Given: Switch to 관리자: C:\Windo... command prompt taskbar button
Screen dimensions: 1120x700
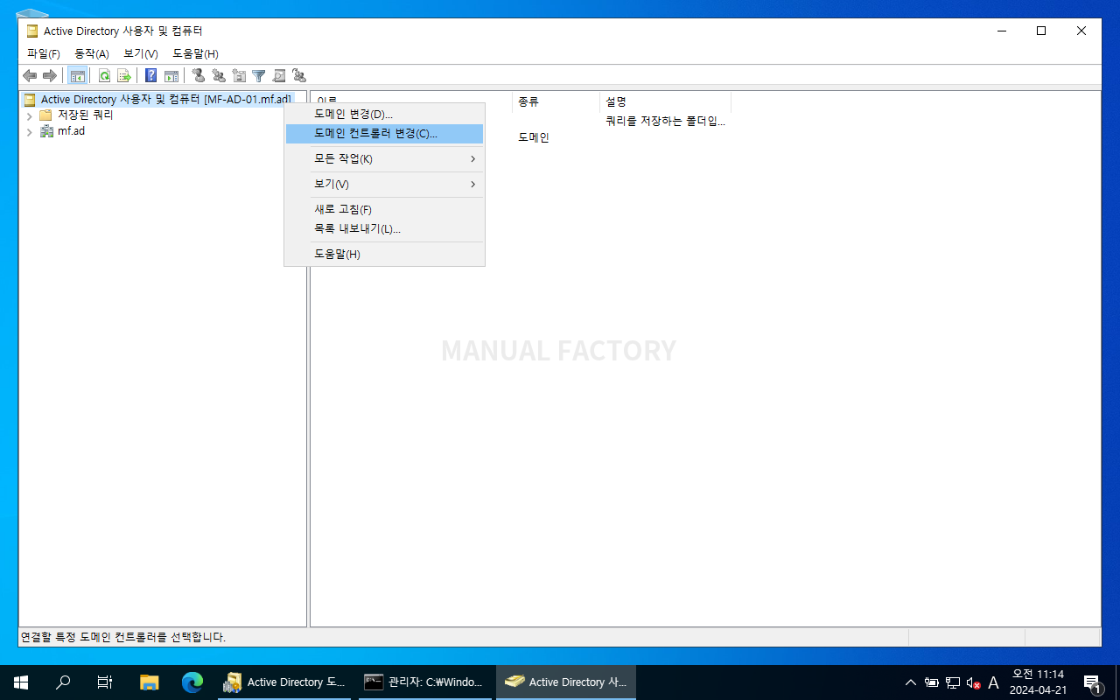Looking at the screenshot, I should (425, 682).
